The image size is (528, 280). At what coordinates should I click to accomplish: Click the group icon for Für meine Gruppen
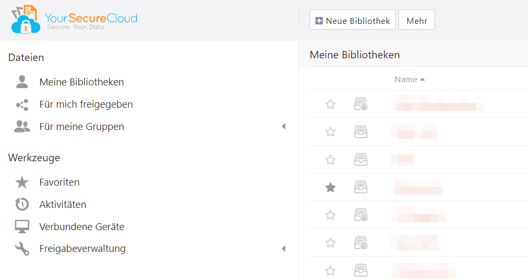22,127
